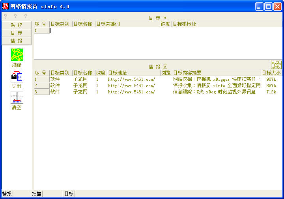
Task: Click the 目标内容摘要 column header
Action: (217, 73)
